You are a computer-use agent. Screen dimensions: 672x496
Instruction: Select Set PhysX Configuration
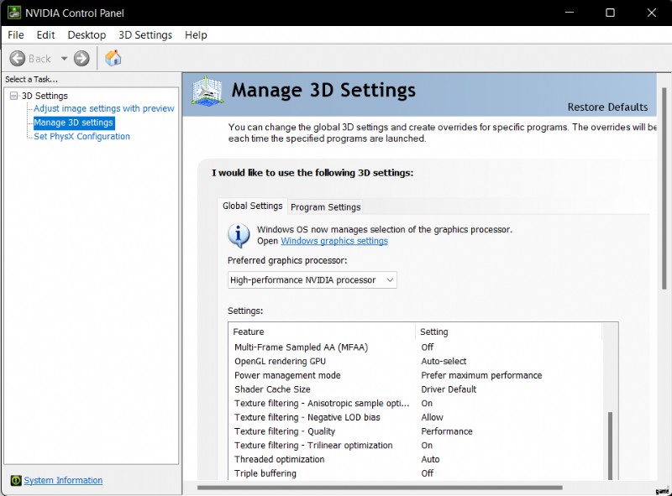click(x=81, y=136)
